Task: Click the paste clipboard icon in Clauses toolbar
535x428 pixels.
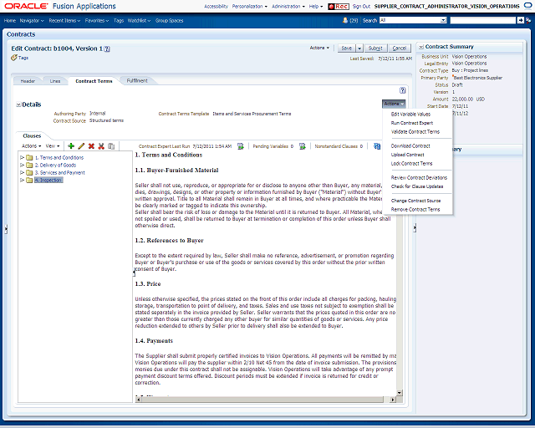Action: tap(111, 146)
